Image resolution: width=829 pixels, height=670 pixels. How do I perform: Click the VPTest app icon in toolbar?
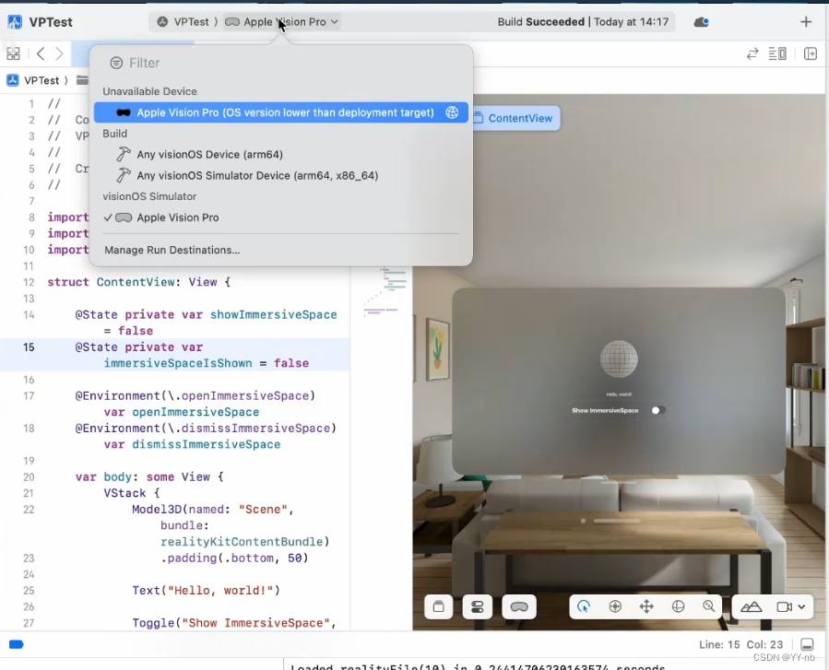coord(14,22)
